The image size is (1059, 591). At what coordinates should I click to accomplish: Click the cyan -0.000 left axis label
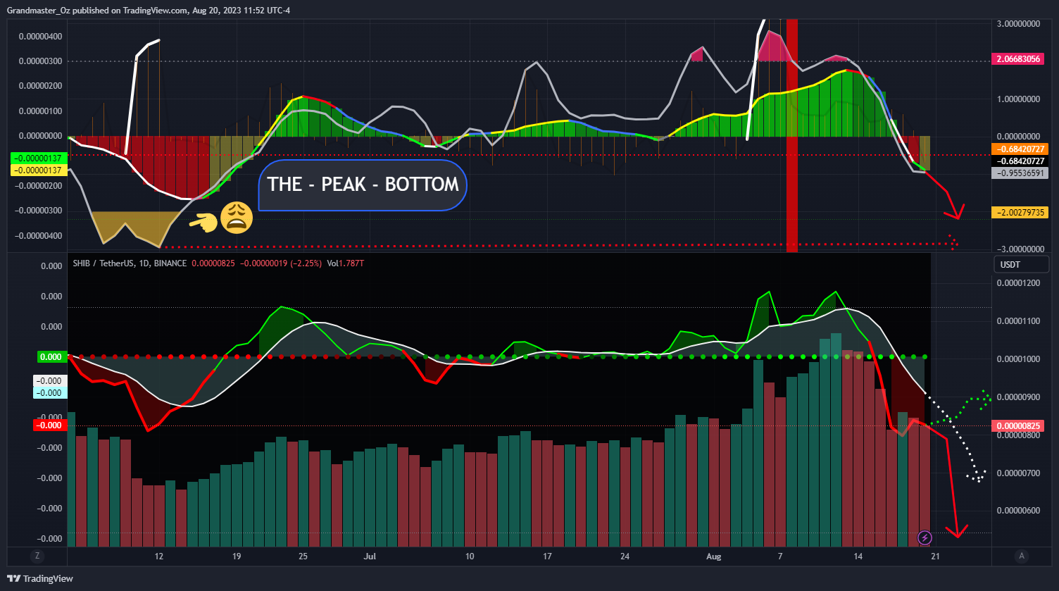(x=49, y=393)
